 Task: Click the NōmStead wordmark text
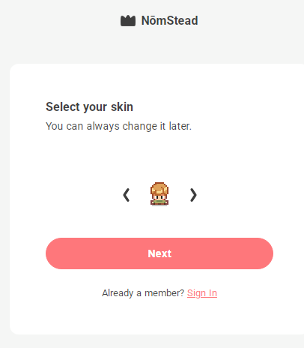(x=169, y=20)
